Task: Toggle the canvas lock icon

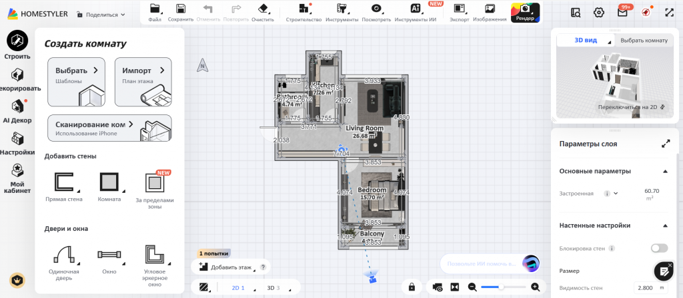Action: point(412,287)
